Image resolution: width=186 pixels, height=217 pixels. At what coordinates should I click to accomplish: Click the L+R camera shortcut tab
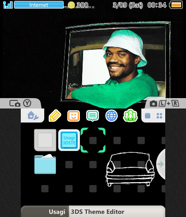[x=165, y=104]
